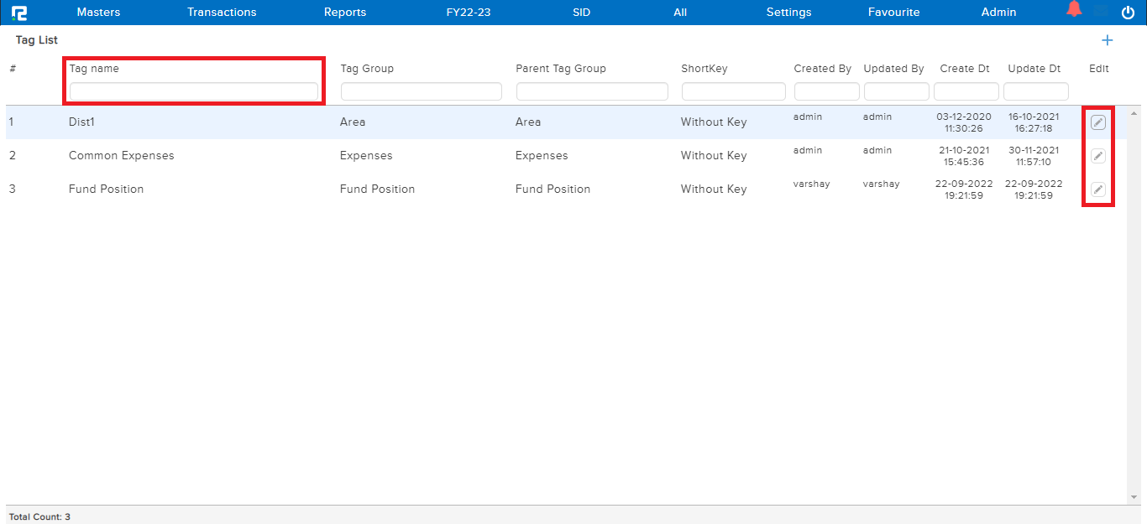Open the Settings menu
Image resolution: width=1147 pixels, height=524 pixels.
click(788, 13)
